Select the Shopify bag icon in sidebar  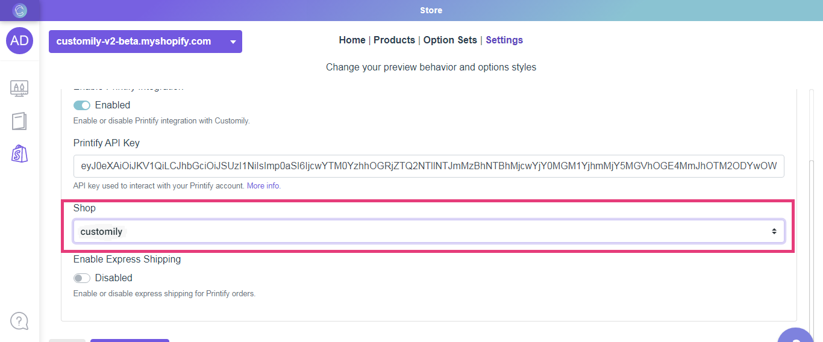[19, 154]
